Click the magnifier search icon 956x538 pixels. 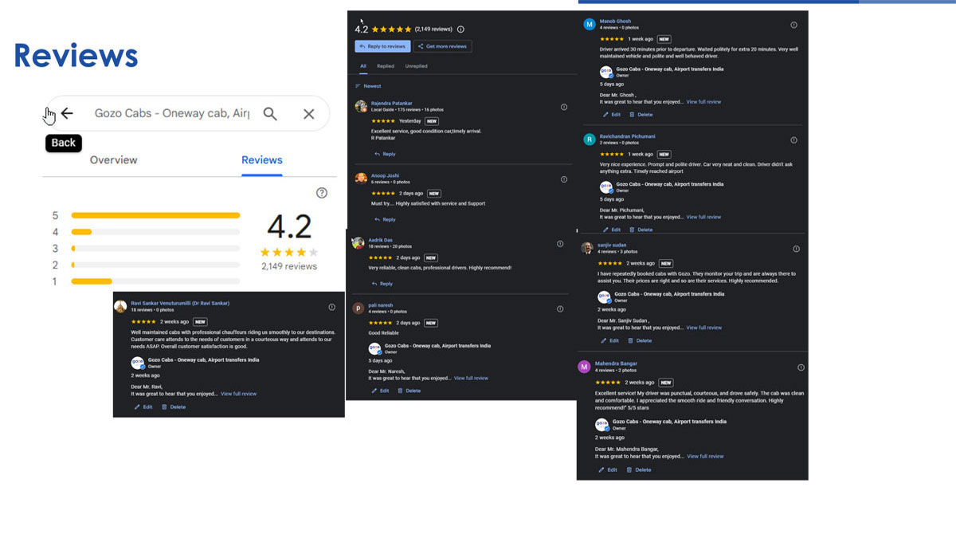tap(270, 114)
